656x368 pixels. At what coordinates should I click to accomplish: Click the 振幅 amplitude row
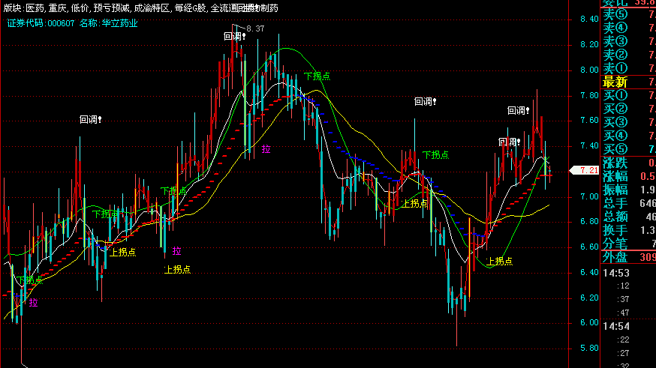pyautogui.click(x=629, y=190)
